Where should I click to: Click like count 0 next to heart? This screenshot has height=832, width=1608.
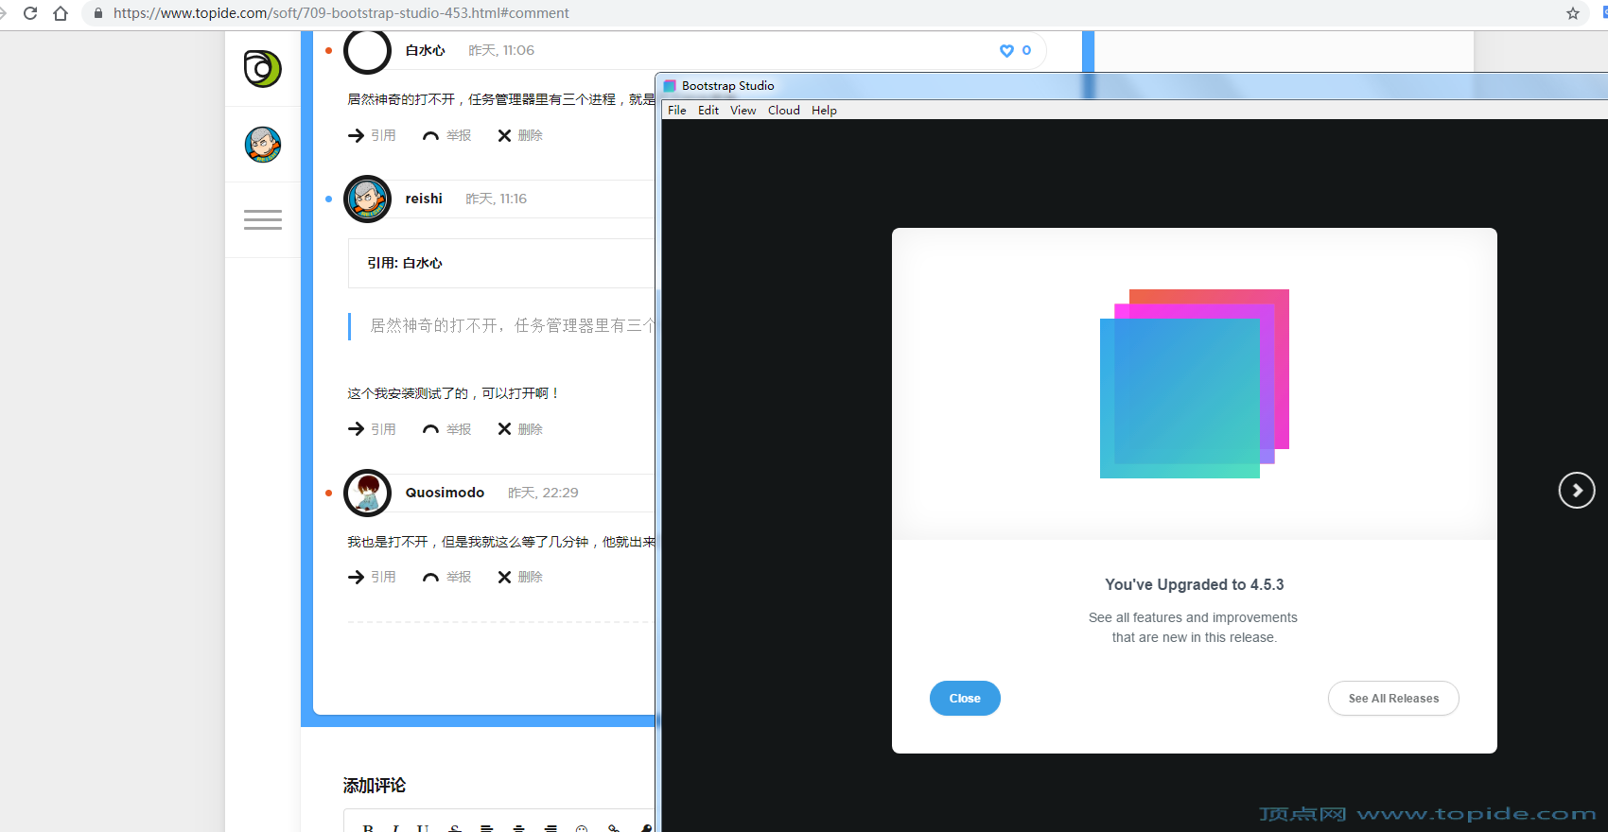pyautogui.click(x=1026, y=51)
